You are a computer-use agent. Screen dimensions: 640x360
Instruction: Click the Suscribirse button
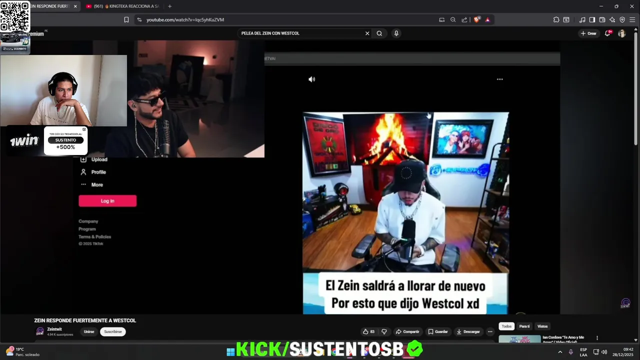pos(113,331)
